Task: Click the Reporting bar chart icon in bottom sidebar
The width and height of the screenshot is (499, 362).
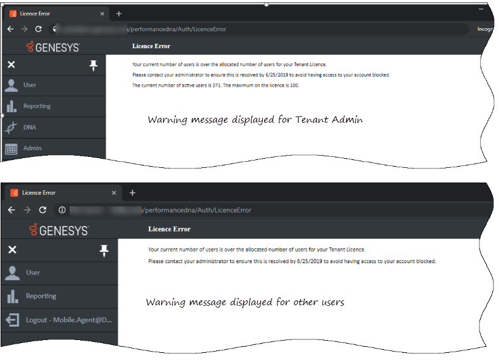Action: pyautogui.click(x=12, y=297)
